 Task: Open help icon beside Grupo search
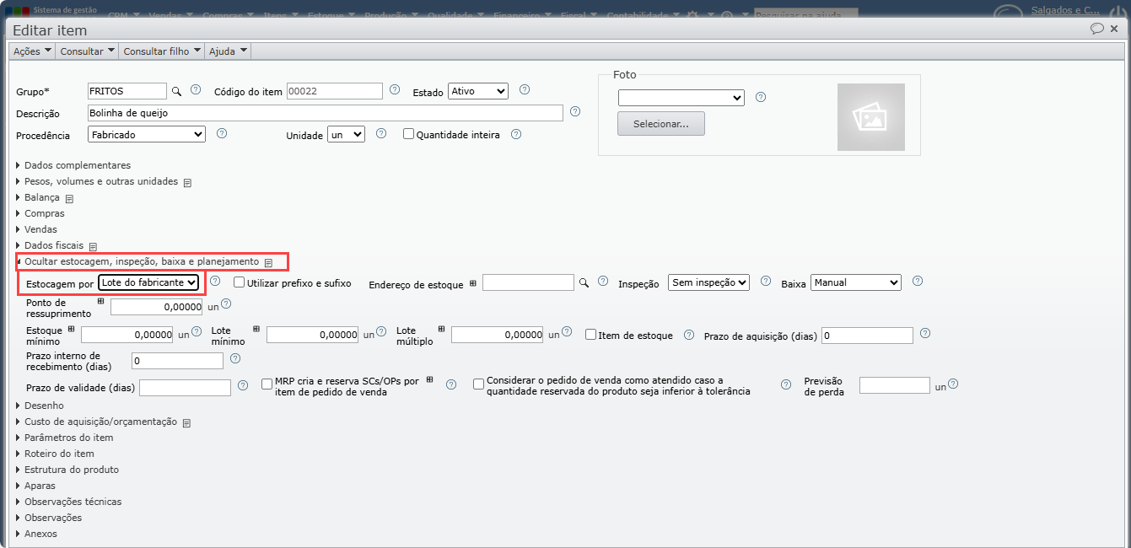196,89
